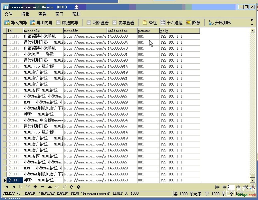Switch to 网格查看 grid view

(x=98, y=23)
